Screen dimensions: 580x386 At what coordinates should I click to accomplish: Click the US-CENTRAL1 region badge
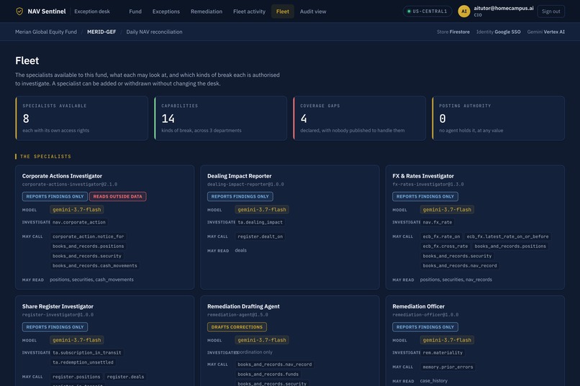427,12
